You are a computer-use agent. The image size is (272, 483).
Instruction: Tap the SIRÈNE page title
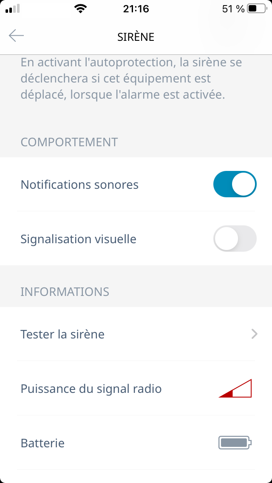[x=136, y=37]
